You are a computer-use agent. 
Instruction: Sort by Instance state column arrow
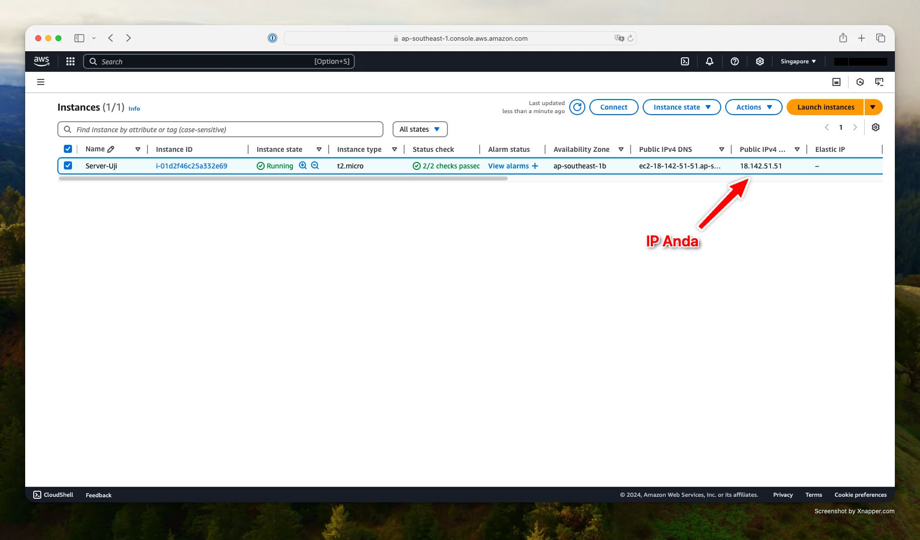[x=319, y=149]
